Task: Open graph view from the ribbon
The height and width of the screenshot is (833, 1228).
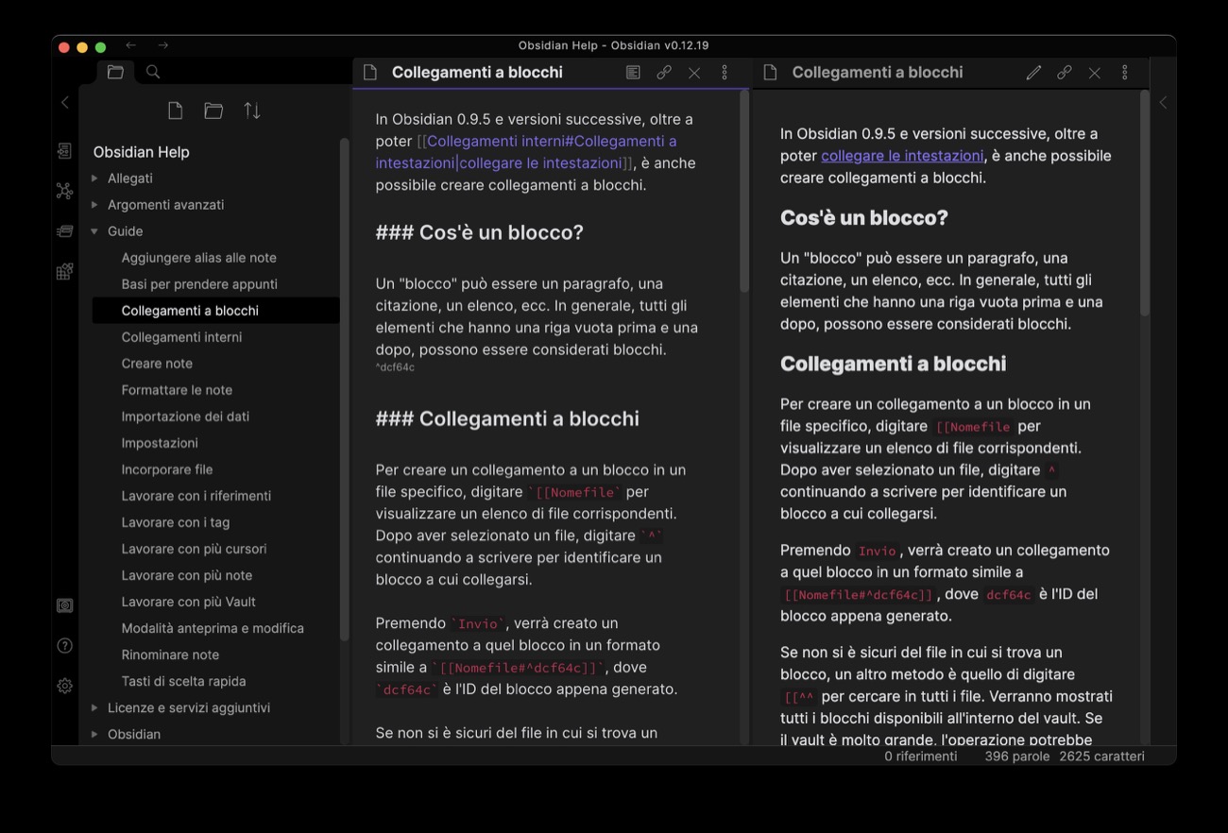Action: tap(64, 191)
